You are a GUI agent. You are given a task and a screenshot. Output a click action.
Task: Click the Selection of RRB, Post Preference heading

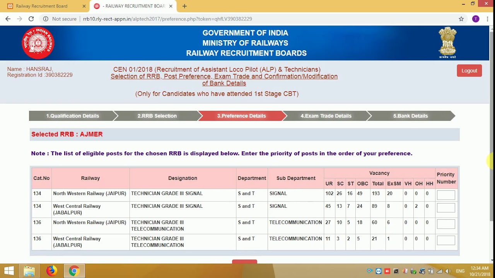coord(224,80)
